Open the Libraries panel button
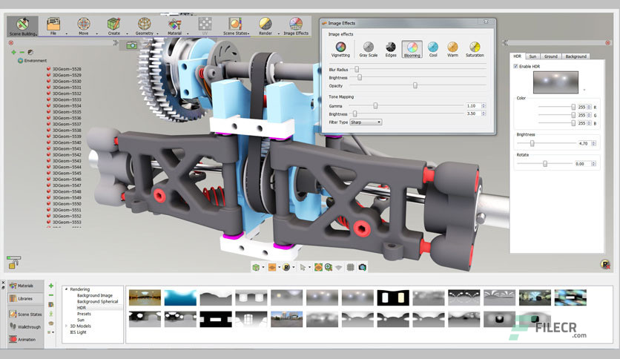The height and width of the screenshot is (359, 620). (25, 298)
